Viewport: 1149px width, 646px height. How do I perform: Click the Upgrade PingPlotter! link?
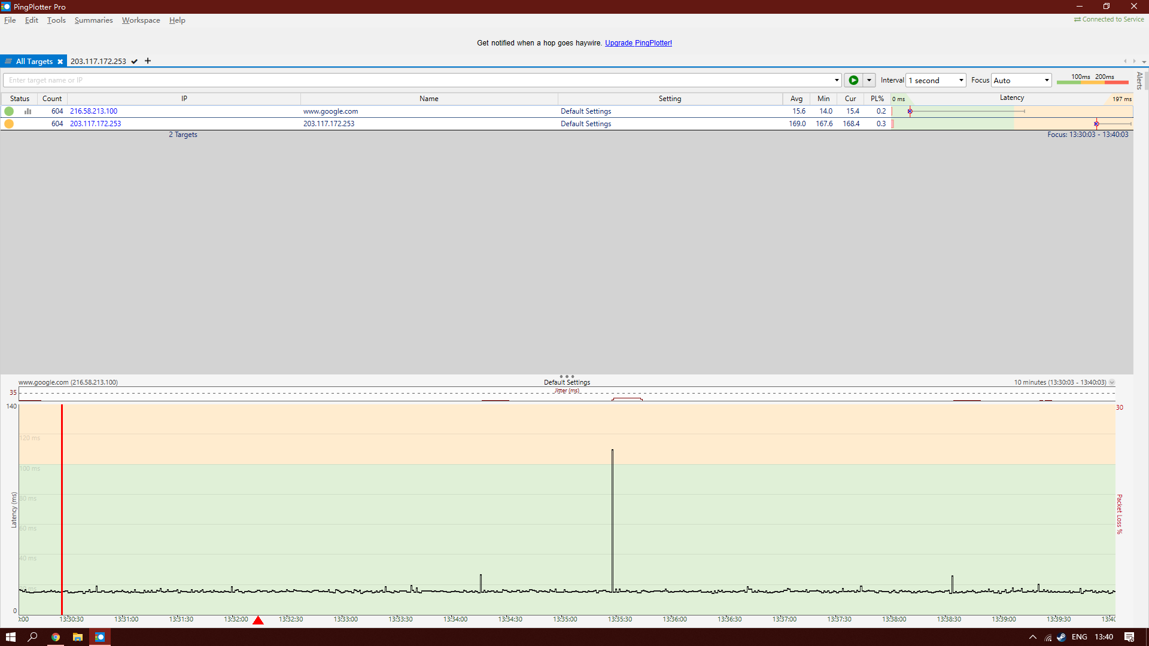coord(638,43)
